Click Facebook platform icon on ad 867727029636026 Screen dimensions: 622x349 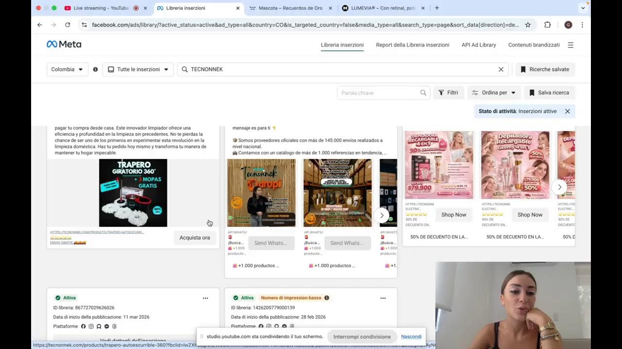point(83,326)
